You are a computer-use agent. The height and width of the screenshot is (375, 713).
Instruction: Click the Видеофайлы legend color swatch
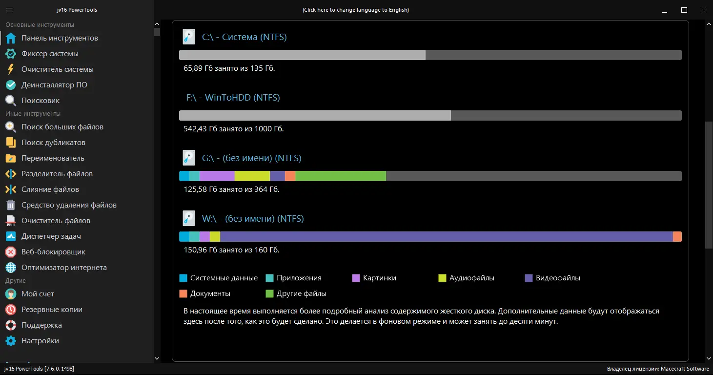point(529,278)
